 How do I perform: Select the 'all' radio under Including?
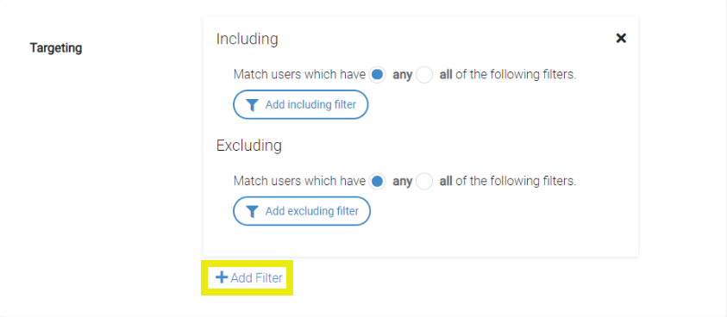point(424,75)
